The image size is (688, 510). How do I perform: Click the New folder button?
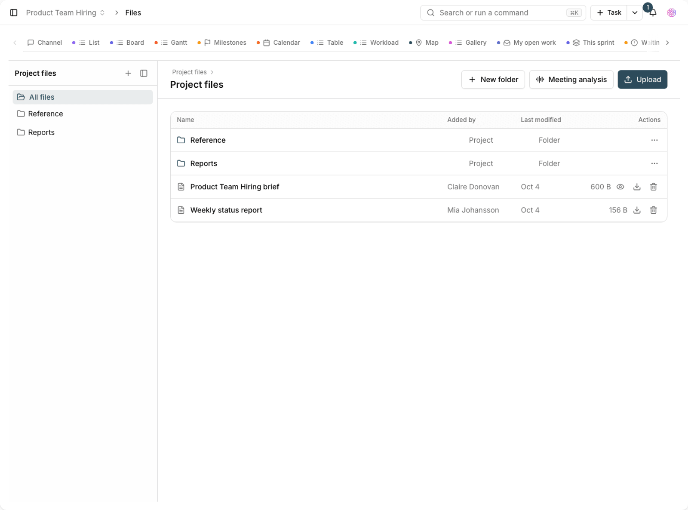pyautogui.click(x=493, y=80)
